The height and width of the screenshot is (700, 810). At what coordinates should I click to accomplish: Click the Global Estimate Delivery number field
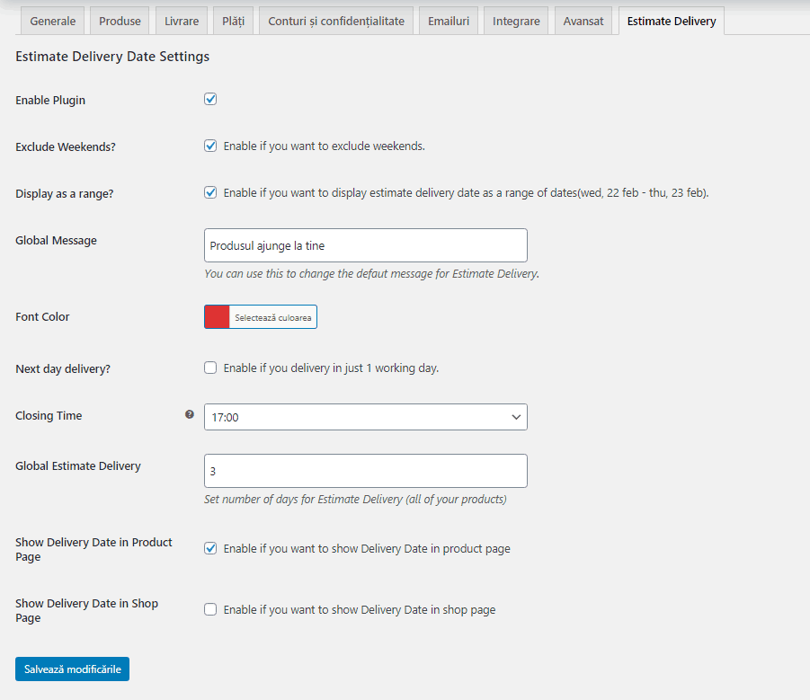[x=366, y=471]
